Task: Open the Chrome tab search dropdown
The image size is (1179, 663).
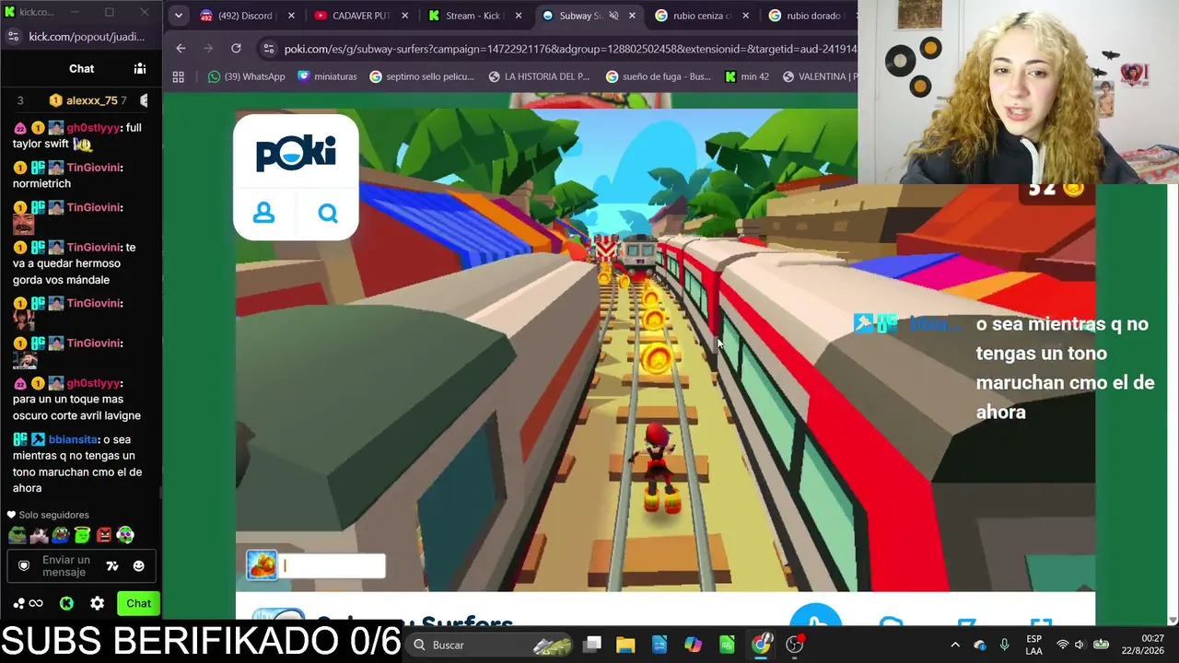Action: [179, 16]
